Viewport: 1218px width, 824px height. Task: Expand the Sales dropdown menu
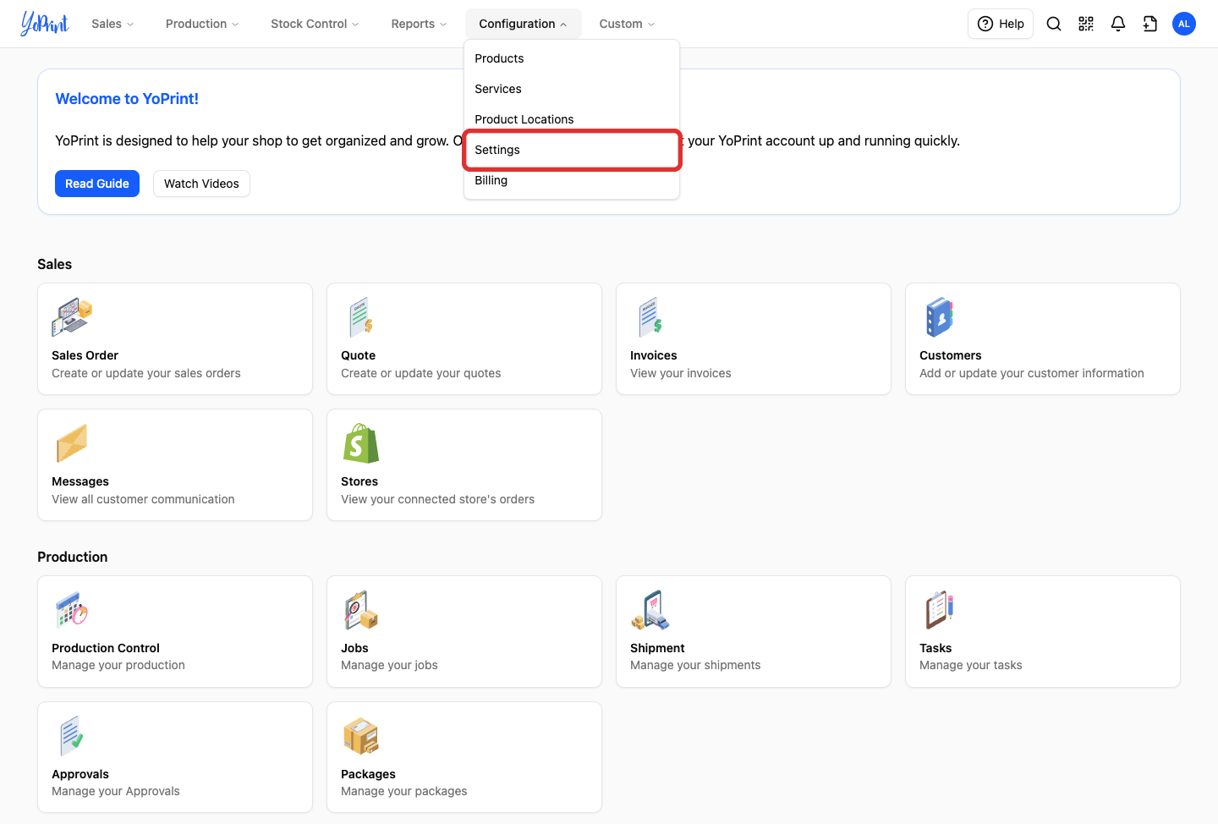[112, 24]
